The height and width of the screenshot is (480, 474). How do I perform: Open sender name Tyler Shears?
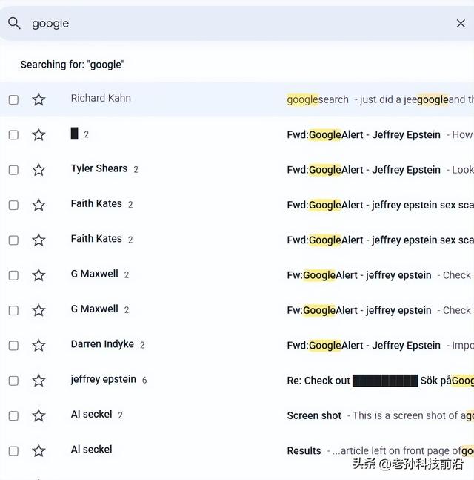[x=99, y=168]
